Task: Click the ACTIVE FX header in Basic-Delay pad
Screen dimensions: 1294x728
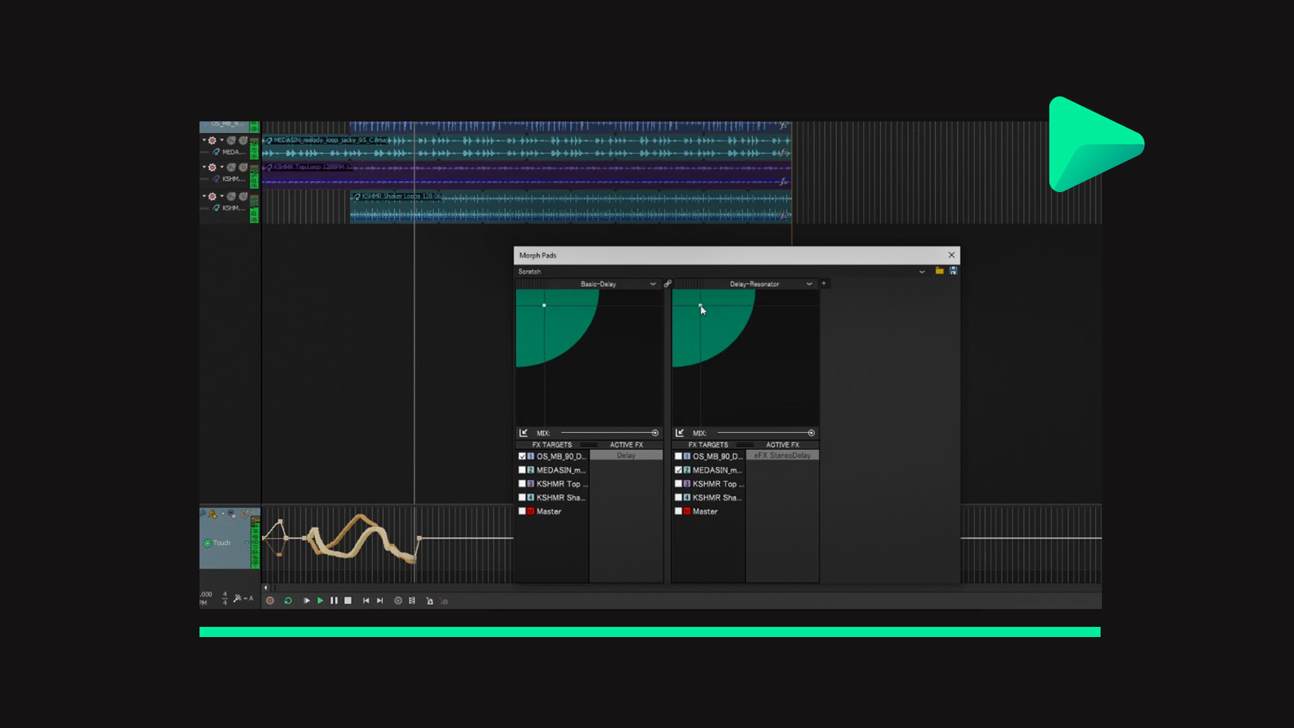Action: click(626, 445)
